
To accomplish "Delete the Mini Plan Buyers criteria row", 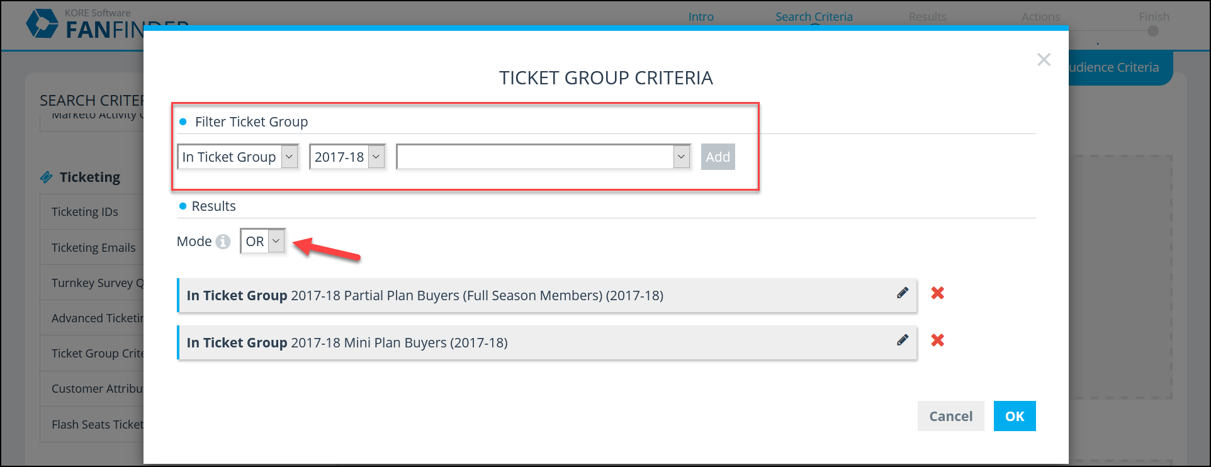I will (x=938, y=340).
